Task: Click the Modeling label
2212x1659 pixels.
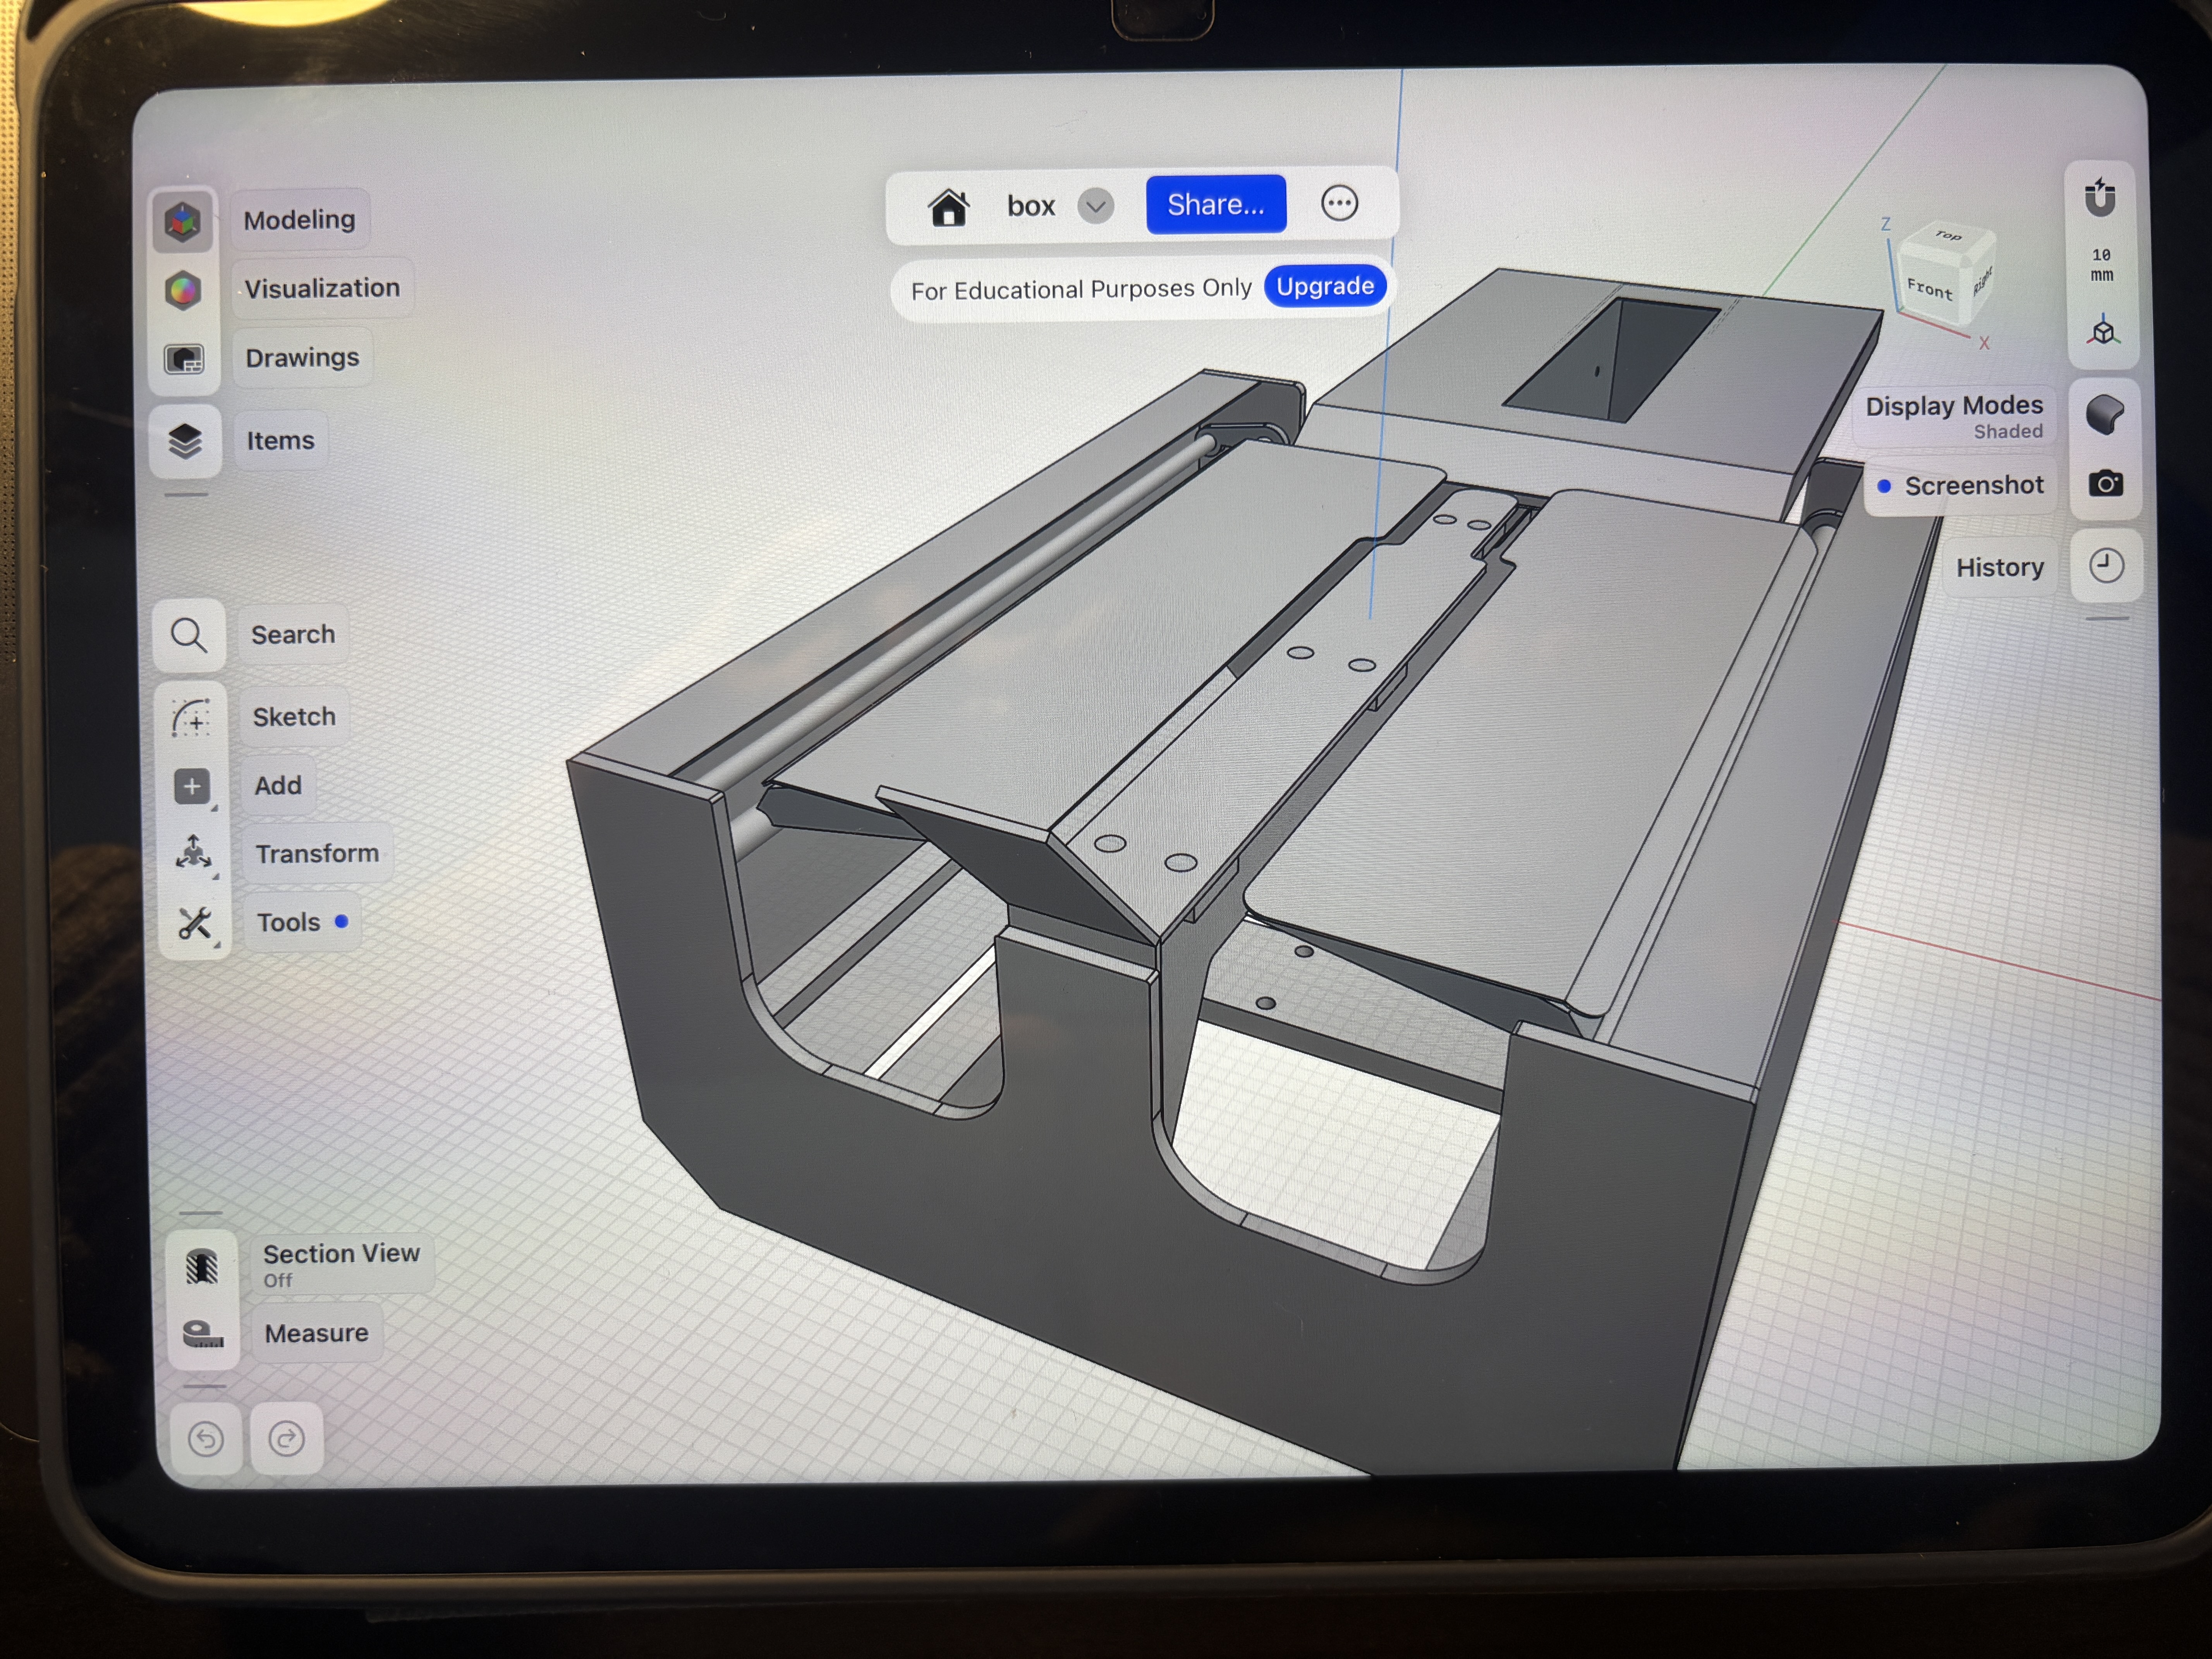Action: click(x=300, y=220)
